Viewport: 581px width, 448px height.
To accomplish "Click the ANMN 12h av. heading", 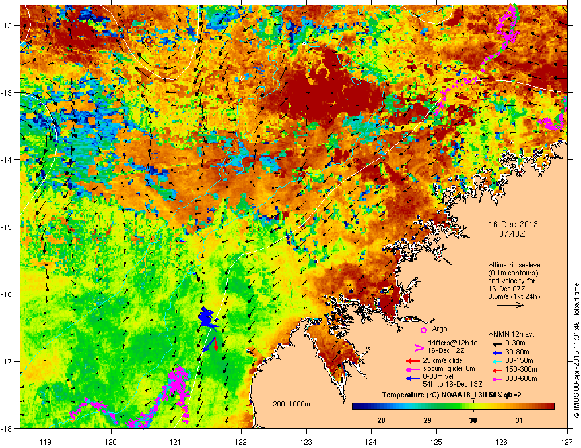I will (x=511, y=335).
